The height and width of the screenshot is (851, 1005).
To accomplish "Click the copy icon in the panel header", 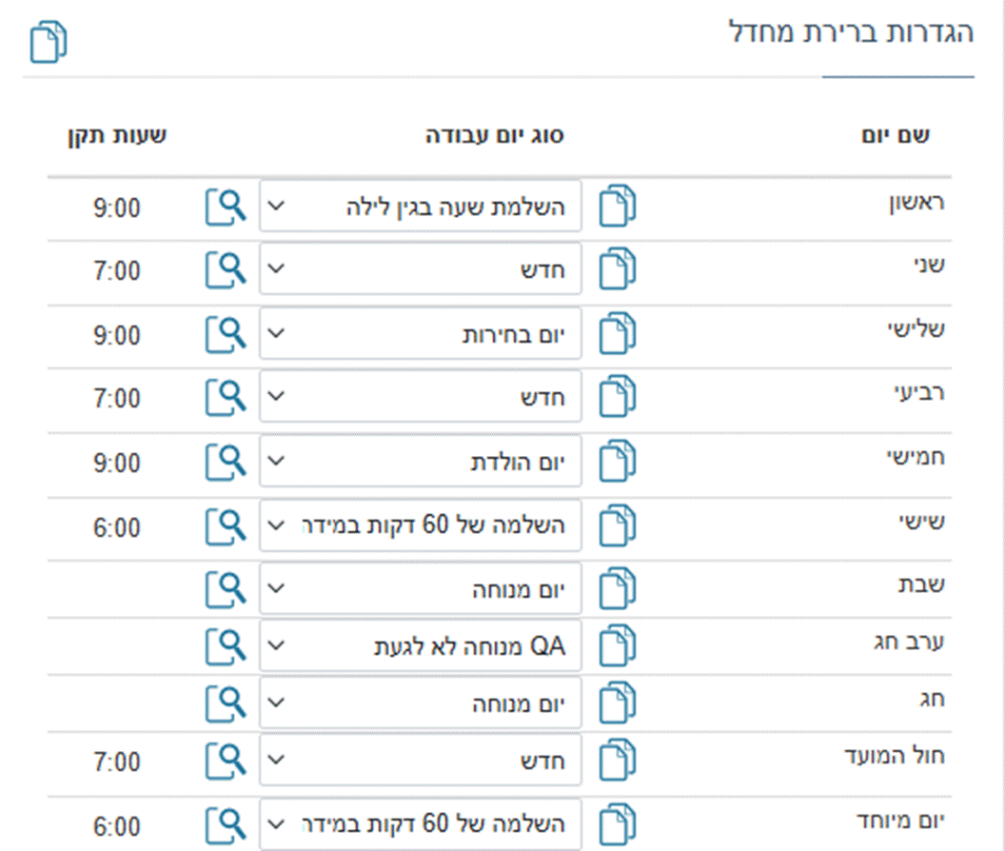I will point(49,43).
